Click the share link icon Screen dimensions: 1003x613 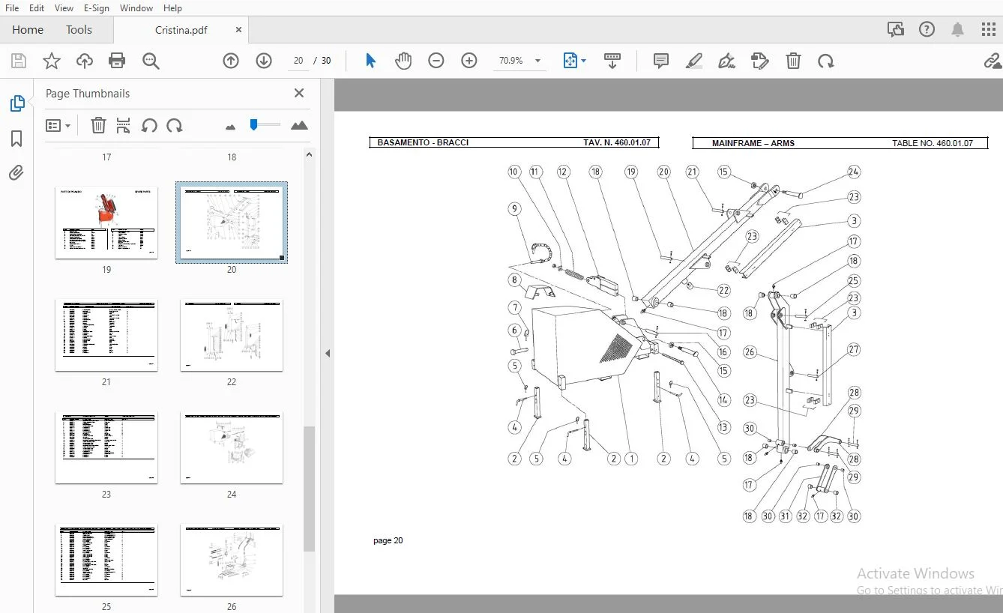993,61
